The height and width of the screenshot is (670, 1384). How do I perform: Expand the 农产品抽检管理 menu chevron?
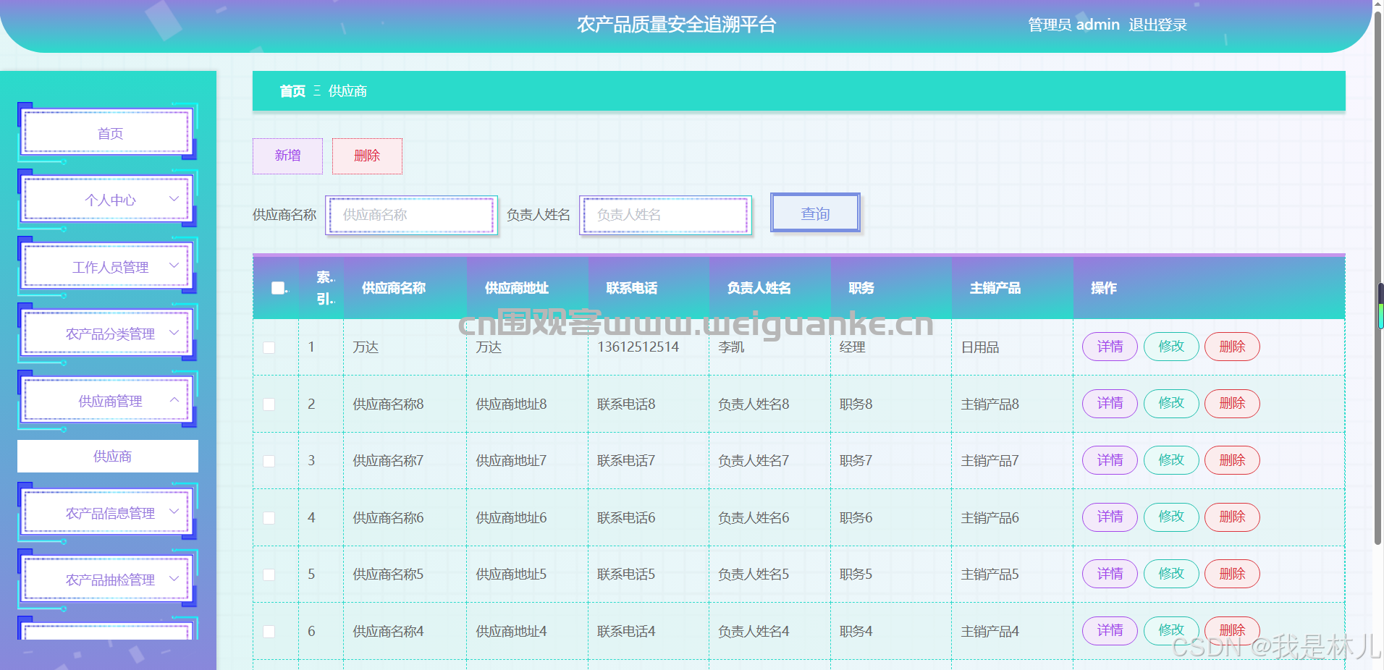174,578
